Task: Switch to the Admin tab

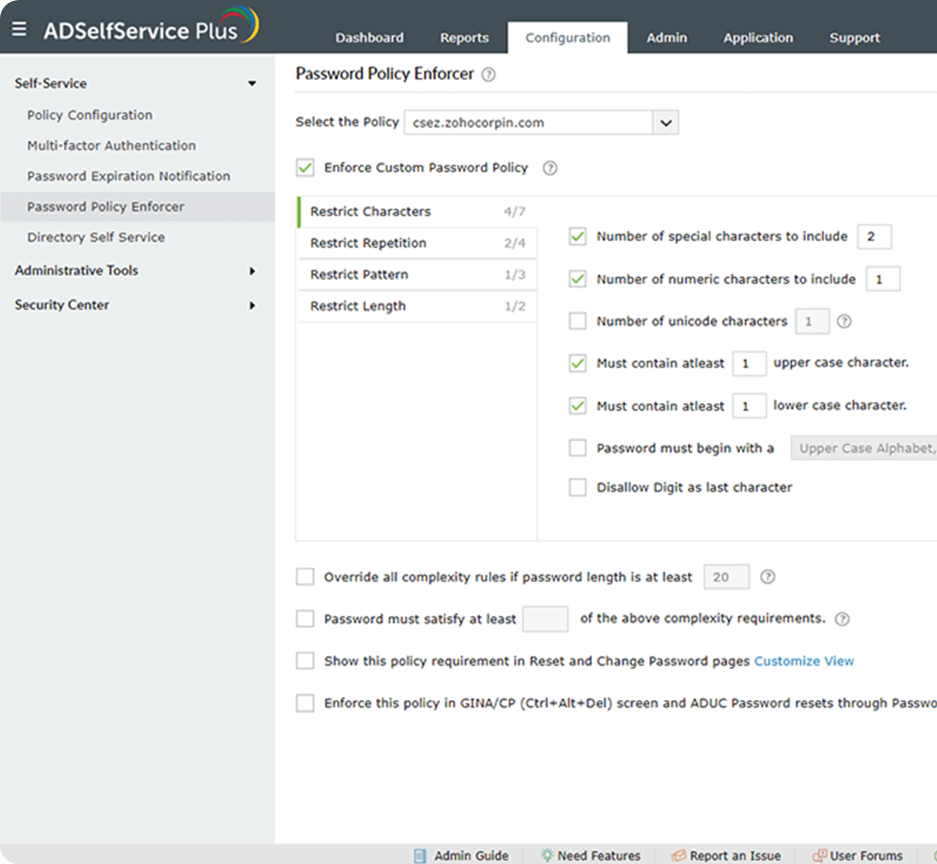Action: [666, 38]
